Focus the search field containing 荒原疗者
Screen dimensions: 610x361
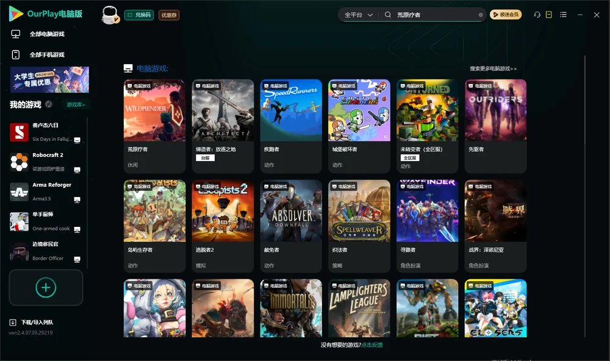point(436,15)
